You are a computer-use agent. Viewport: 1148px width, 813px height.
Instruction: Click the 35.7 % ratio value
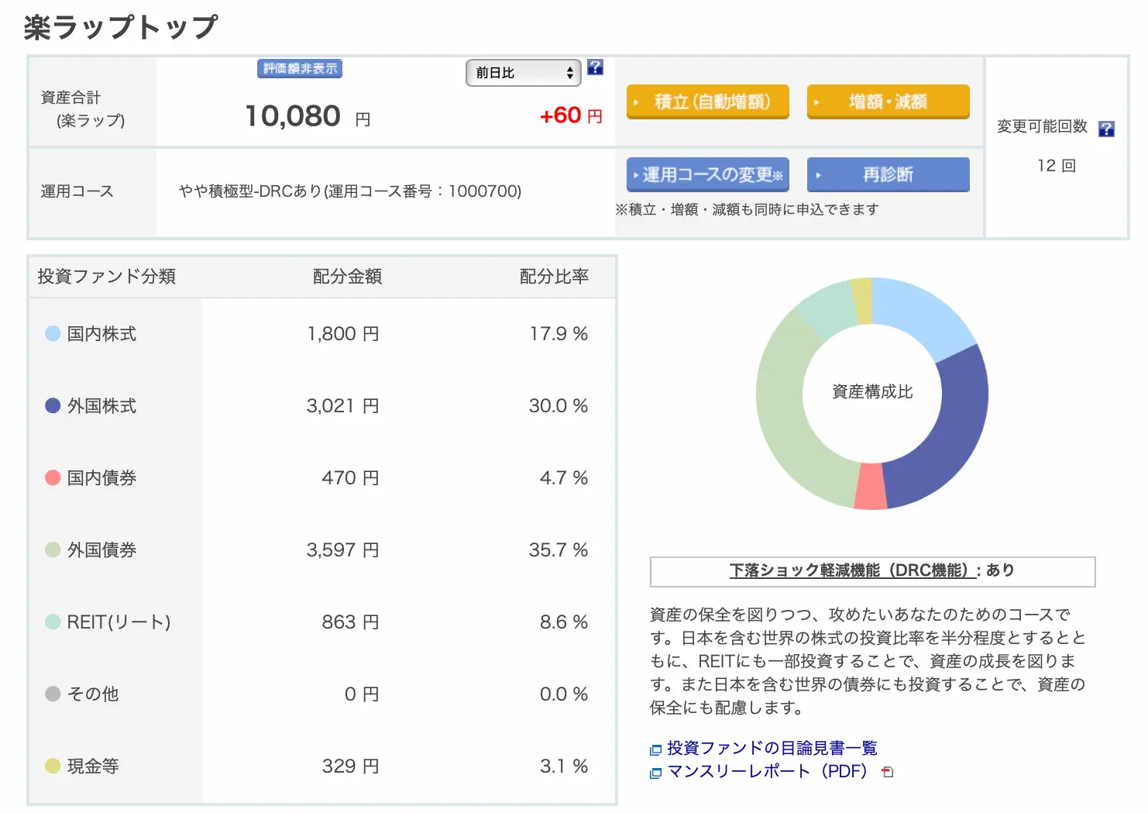pos(559,550)
